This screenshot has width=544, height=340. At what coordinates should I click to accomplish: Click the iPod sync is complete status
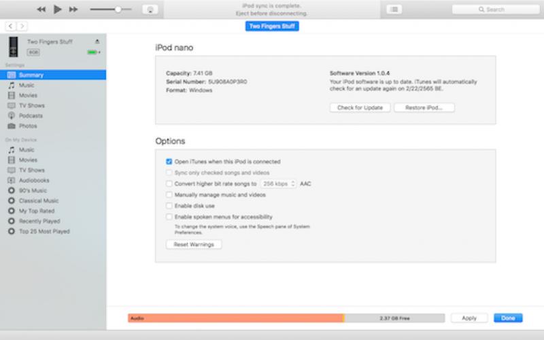coord(271,6)
